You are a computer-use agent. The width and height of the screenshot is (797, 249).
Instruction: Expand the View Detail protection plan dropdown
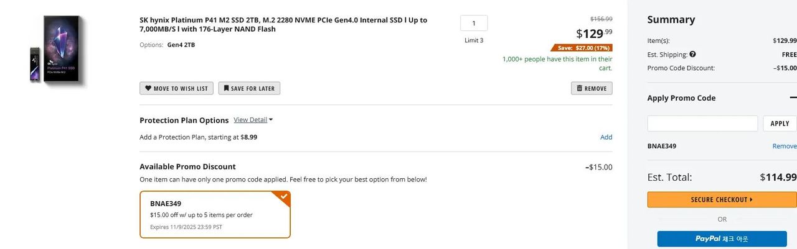[x=253, y=120]
